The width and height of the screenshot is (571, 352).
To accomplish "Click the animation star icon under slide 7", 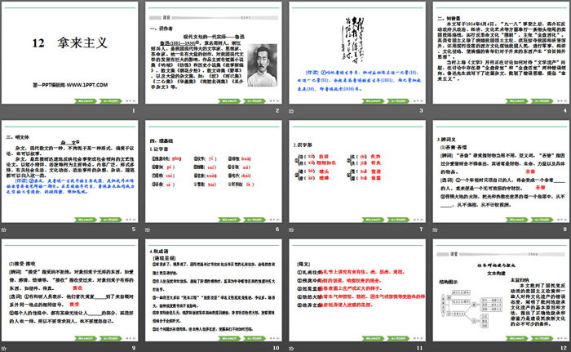I will (291, 229).
